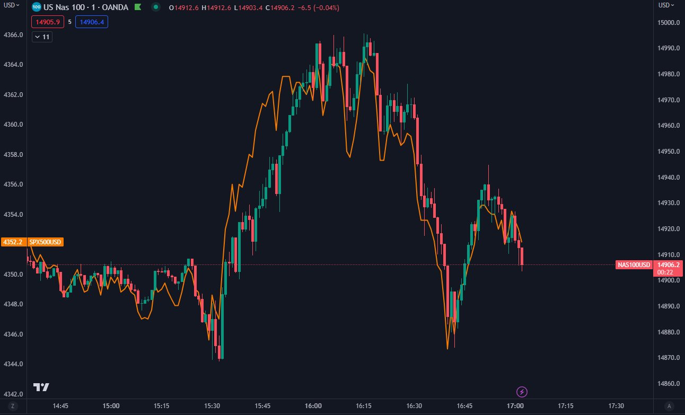Image resolution: width=685 pixels, height=415 pixels.
Task: Click the 4366.0 left price scale label
Action: [x=13, y=34]
